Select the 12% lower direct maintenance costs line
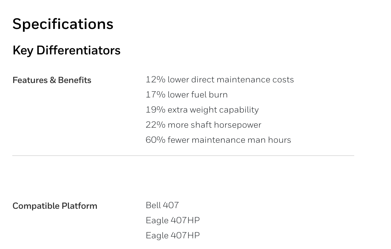391x249 pixels. click(x=220, y=80)
